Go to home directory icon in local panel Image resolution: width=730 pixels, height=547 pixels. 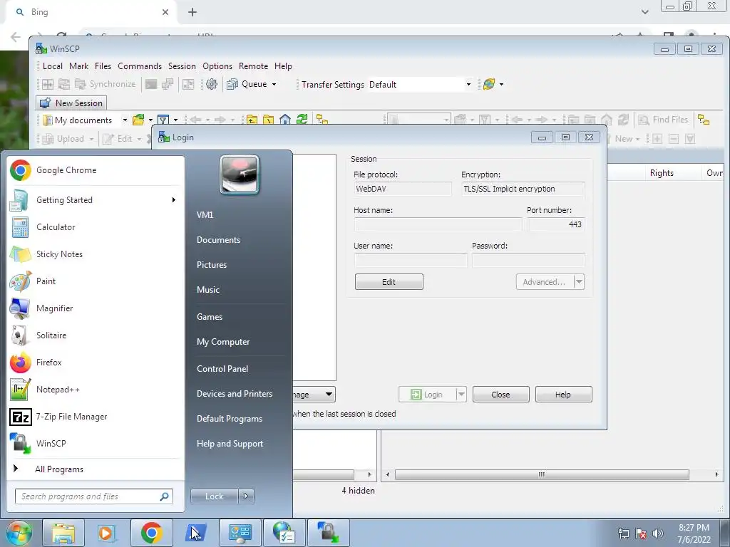pos(285,120)
